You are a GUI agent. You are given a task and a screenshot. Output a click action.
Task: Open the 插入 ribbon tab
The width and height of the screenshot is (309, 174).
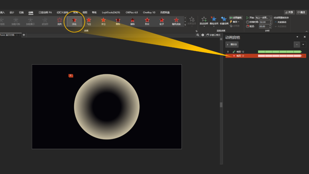point(2,12)
